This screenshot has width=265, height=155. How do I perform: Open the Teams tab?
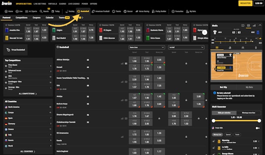[64, 18]
